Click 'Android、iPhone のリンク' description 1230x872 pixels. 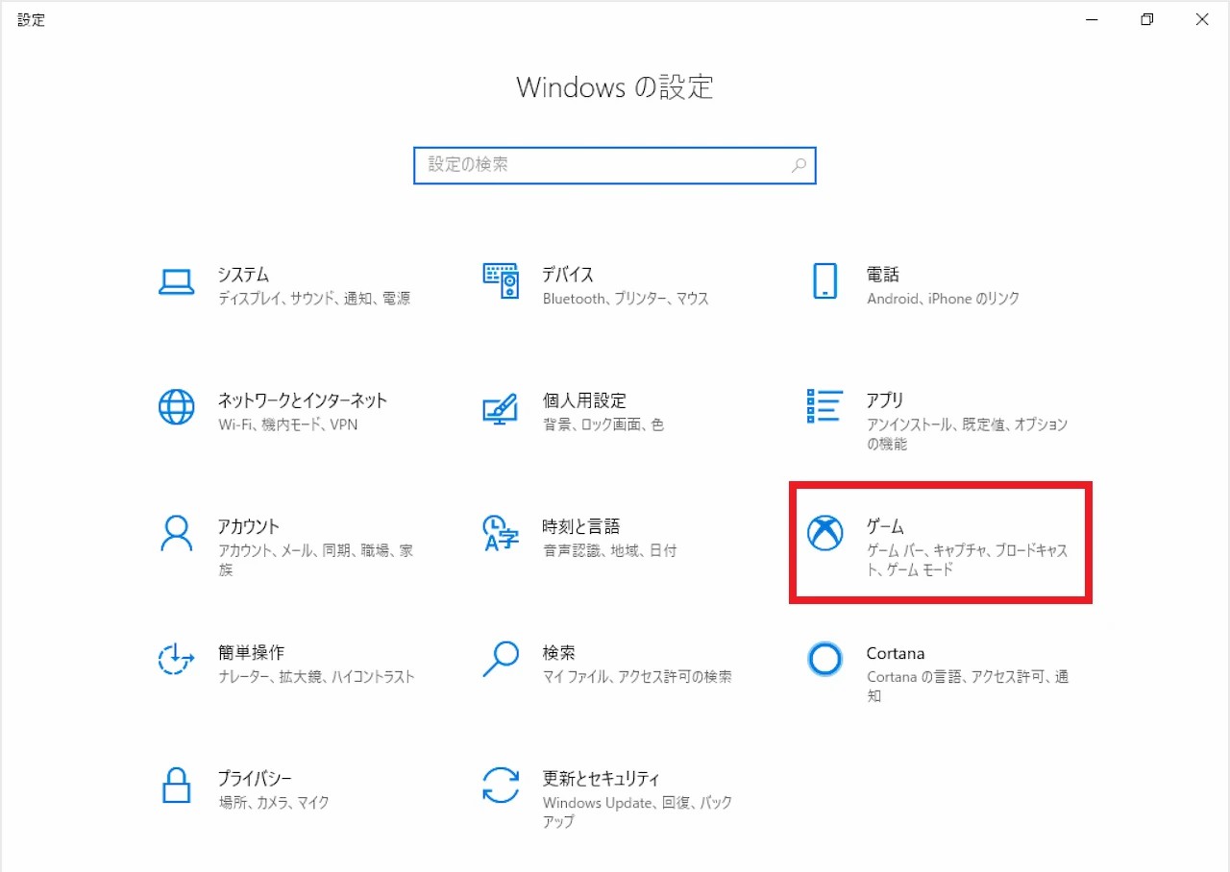pos(944,299)
